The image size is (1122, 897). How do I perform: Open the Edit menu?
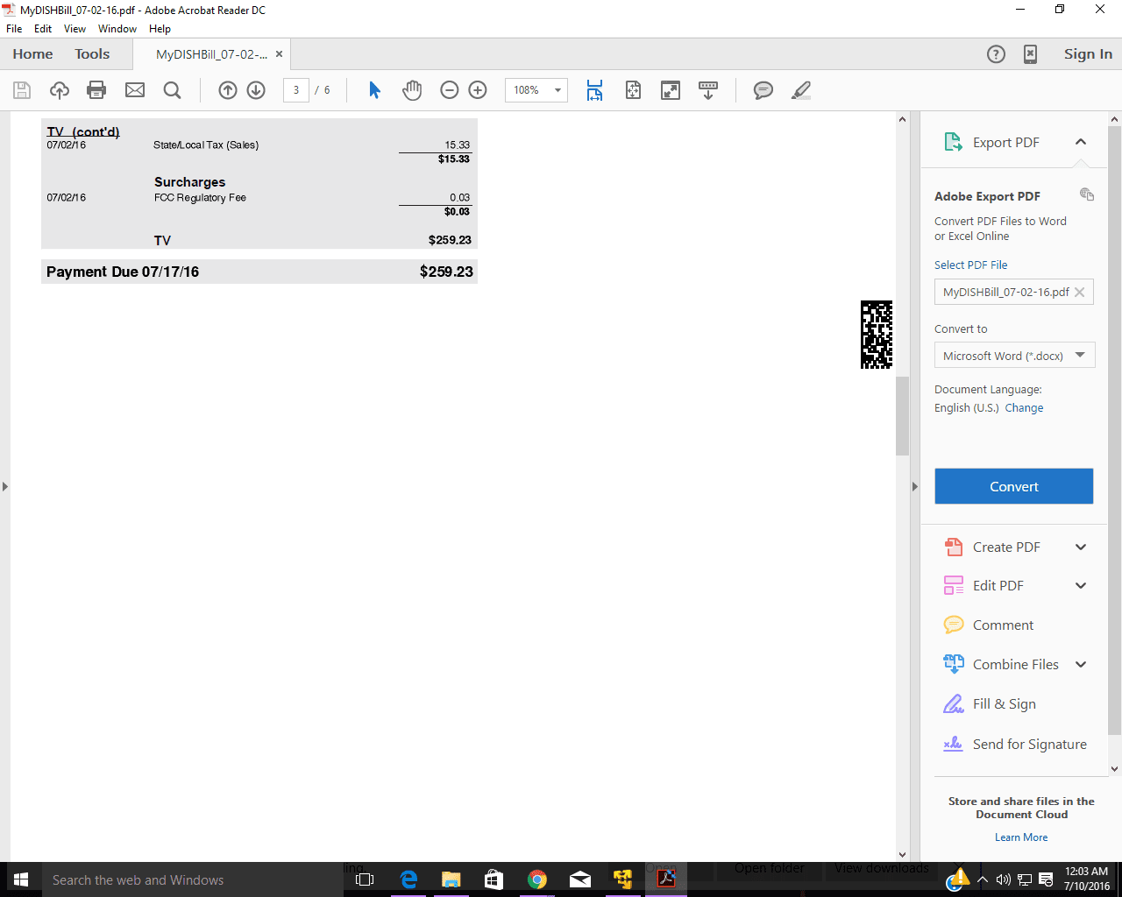tap(43, 29)
